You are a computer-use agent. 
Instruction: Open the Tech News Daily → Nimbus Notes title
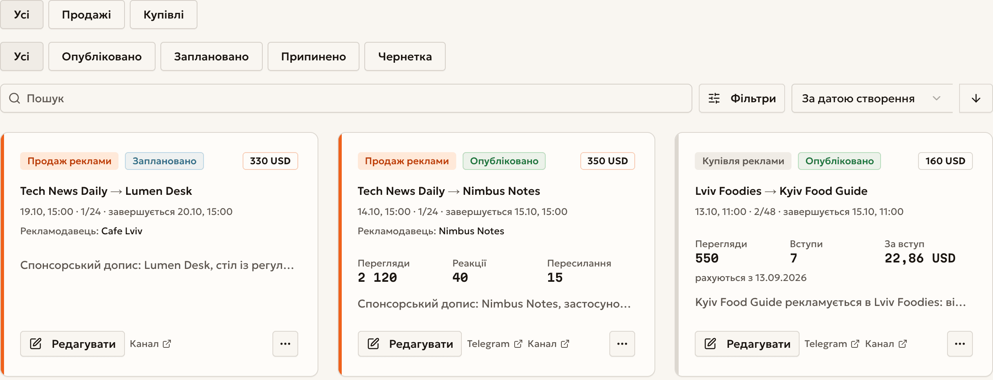click(x=449, y=191)
